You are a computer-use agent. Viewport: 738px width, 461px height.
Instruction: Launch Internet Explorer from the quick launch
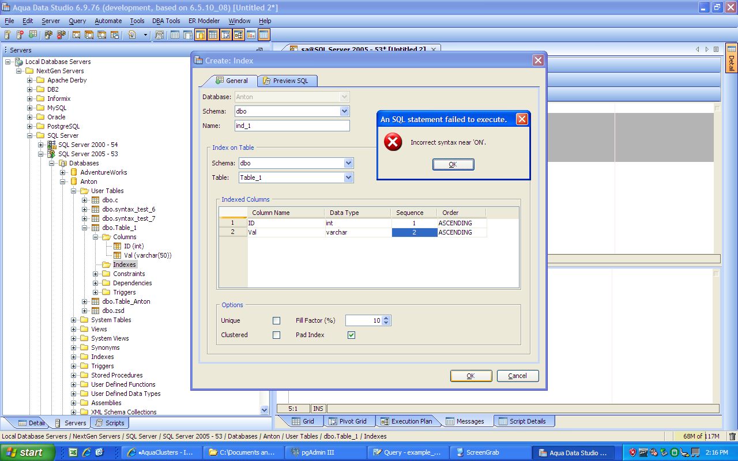tap(86, 452)
